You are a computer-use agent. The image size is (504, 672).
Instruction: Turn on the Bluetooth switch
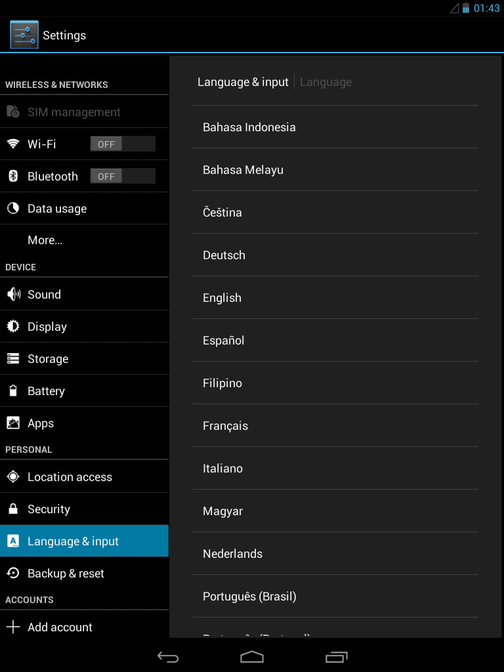pyautogui.click(x=122, y=177)
